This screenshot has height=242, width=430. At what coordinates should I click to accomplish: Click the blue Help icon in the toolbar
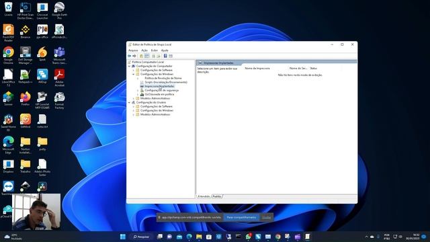click(x=165, y=56)
